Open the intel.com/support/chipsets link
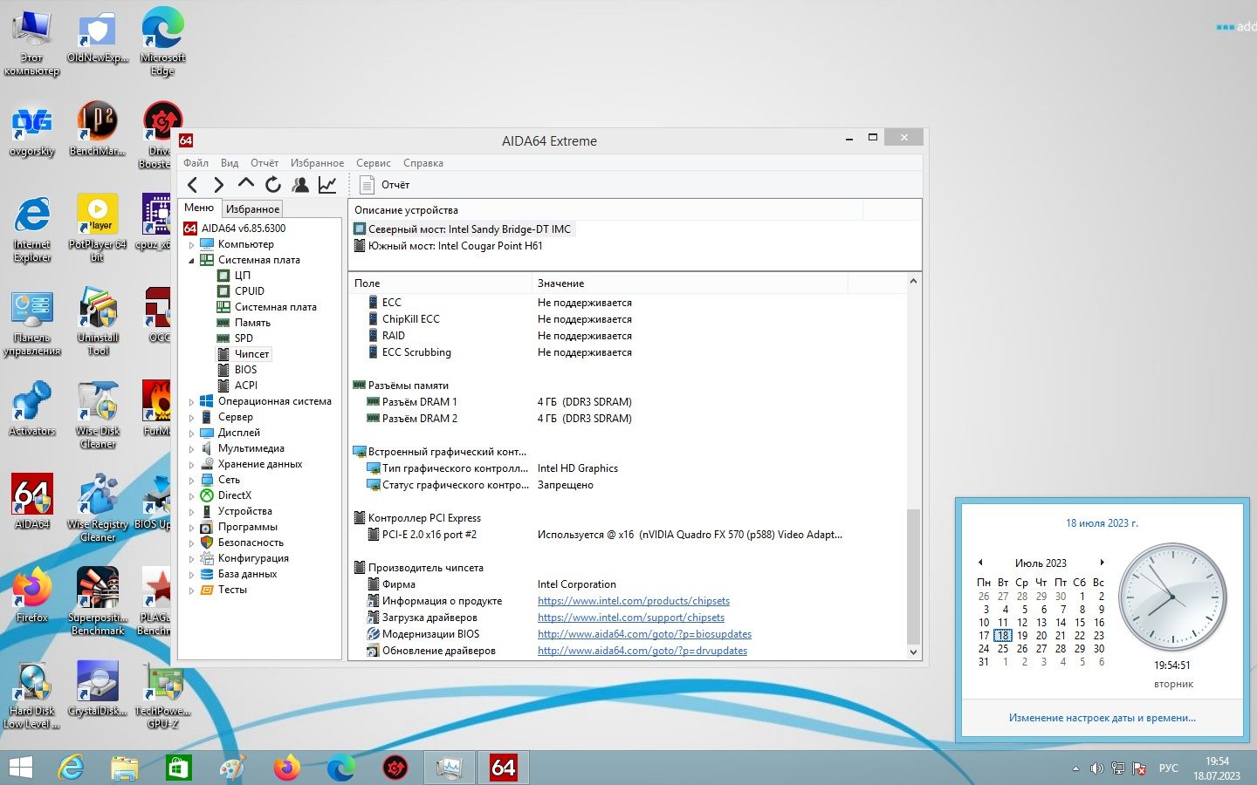Viewport: 1257px width, 785px height. tap(631, 618)
